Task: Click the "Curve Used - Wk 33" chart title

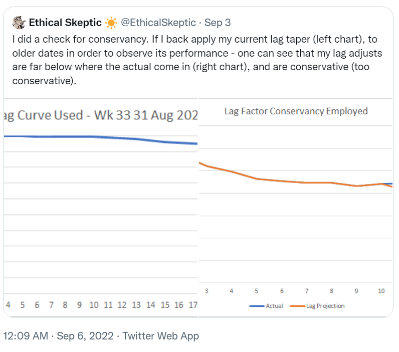Action: 100,115
